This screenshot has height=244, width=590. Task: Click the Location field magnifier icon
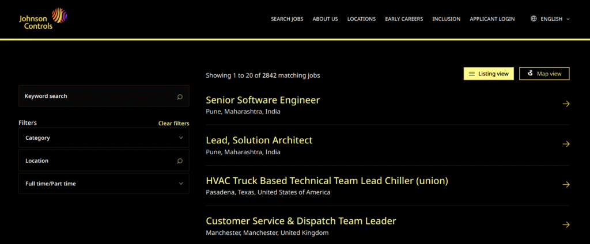180,161
